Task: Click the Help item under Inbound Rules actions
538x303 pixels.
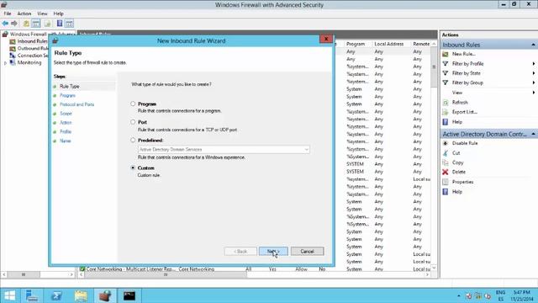Action: pyautogui.click(x=457, y=121)
